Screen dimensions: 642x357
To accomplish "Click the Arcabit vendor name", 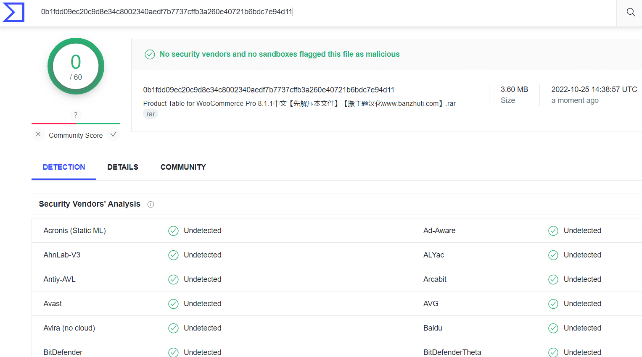I will click(x=435, y=279).
